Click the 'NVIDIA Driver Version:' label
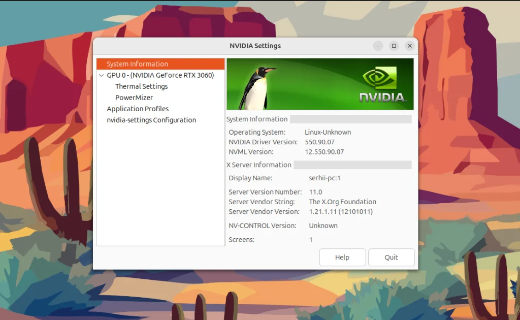 pyautogui.click(x=263, y=142)
